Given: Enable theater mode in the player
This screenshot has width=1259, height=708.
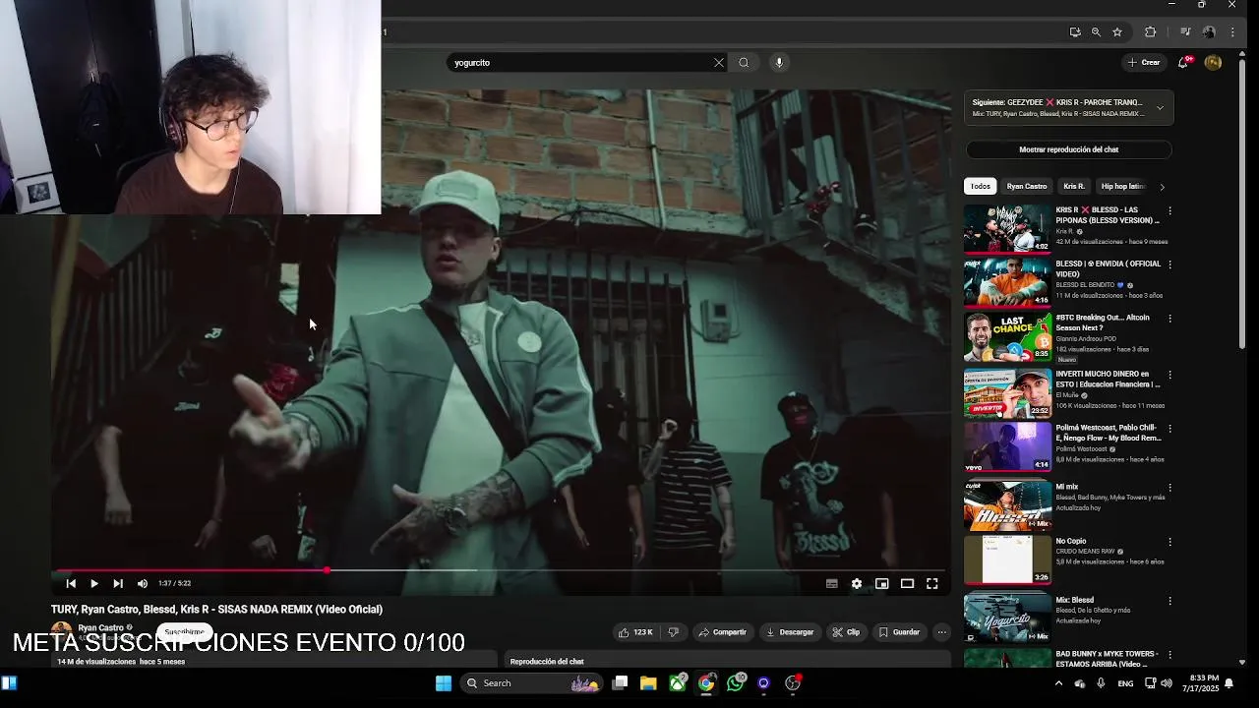Looking at the screenshot, I should [907, 583].
